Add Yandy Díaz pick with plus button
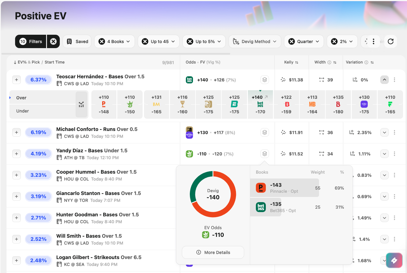This screenshot has width=407, height=273. click(x=17, y=154)
